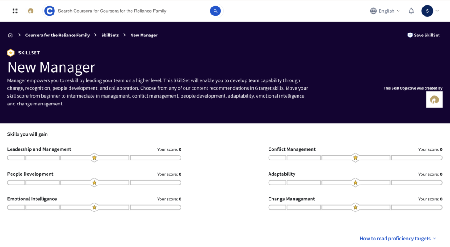The height and width of the screenshot is (247, 450).
Task: Click Emotional Intelligence target star
Action: pyautogui.click(x=94, y=207)
